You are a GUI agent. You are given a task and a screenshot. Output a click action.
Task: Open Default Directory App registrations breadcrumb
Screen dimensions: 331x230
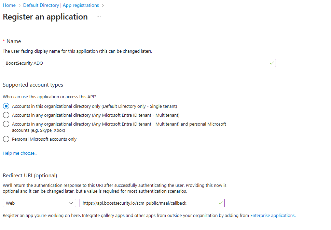61,5
